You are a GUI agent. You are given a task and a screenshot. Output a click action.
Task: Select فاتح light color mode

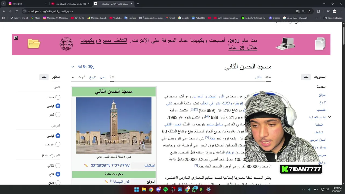click(58, 174)
